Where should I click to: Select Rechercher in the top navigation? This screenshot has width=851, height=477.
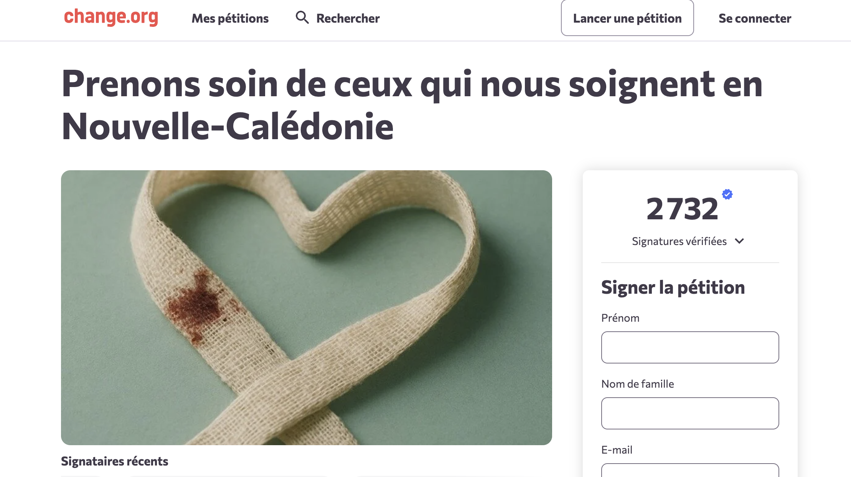pos(348,18)
